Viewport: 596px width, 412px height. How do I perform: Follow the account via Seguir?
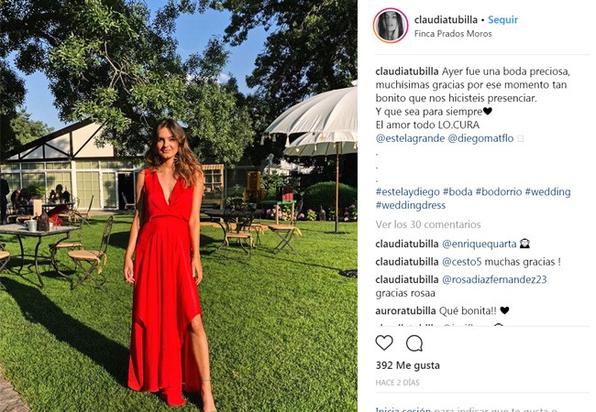502,20
